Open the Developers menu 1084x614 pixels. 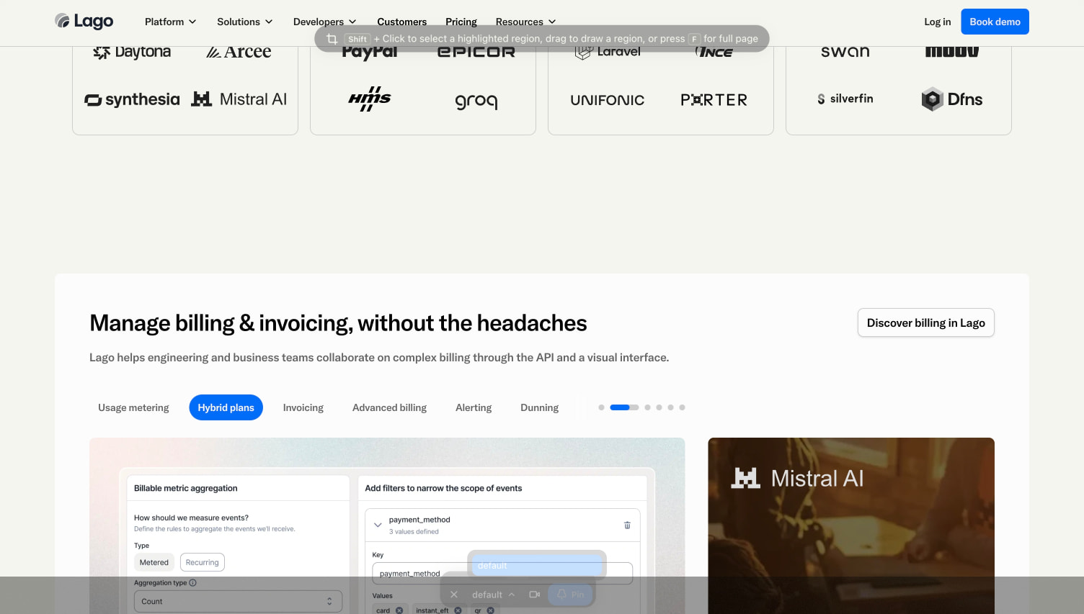point(325,22)
